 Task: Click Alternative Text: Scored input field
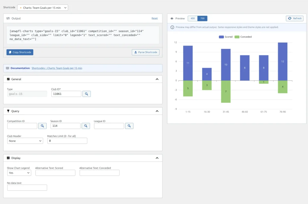(x=55, y=173)
